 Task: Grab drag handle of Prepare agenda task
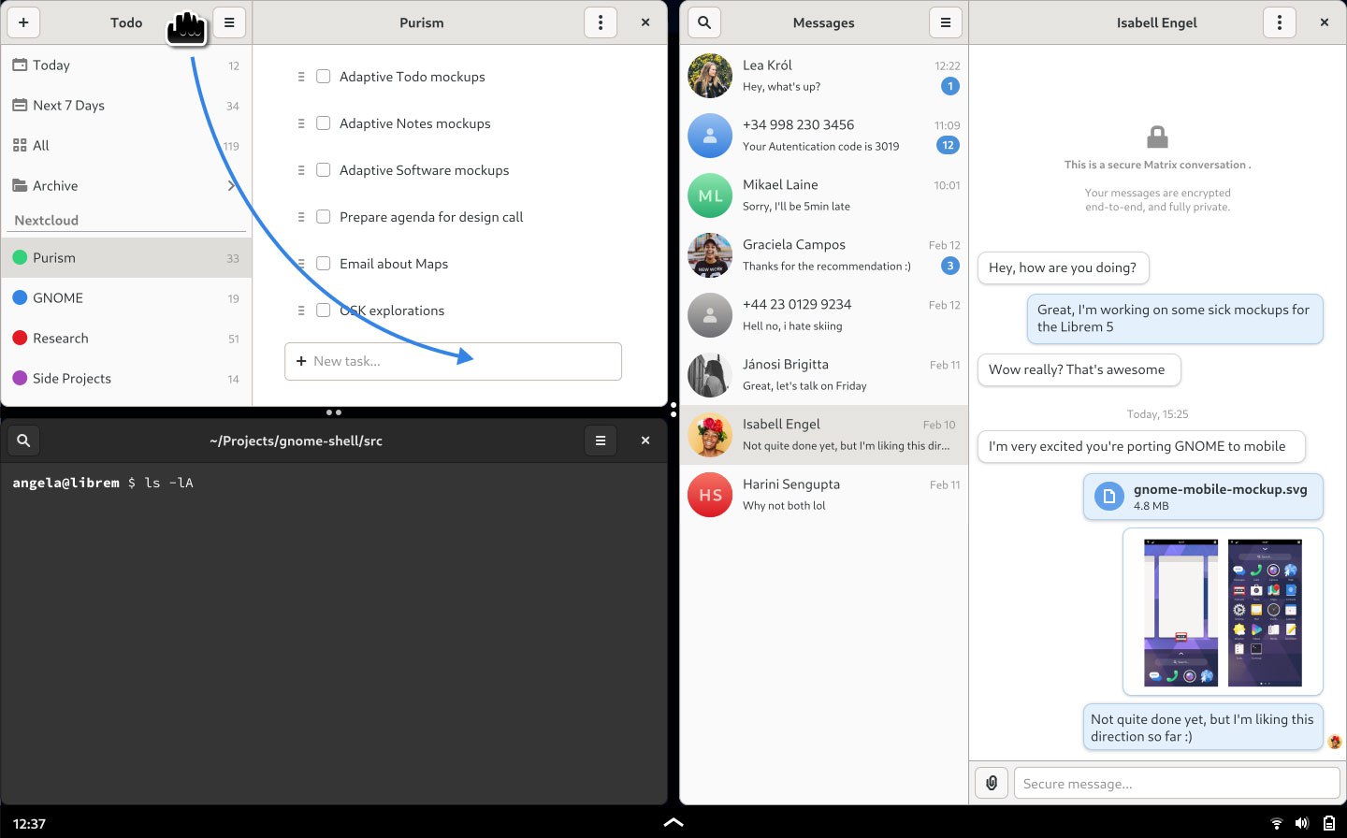click(301, 217)
